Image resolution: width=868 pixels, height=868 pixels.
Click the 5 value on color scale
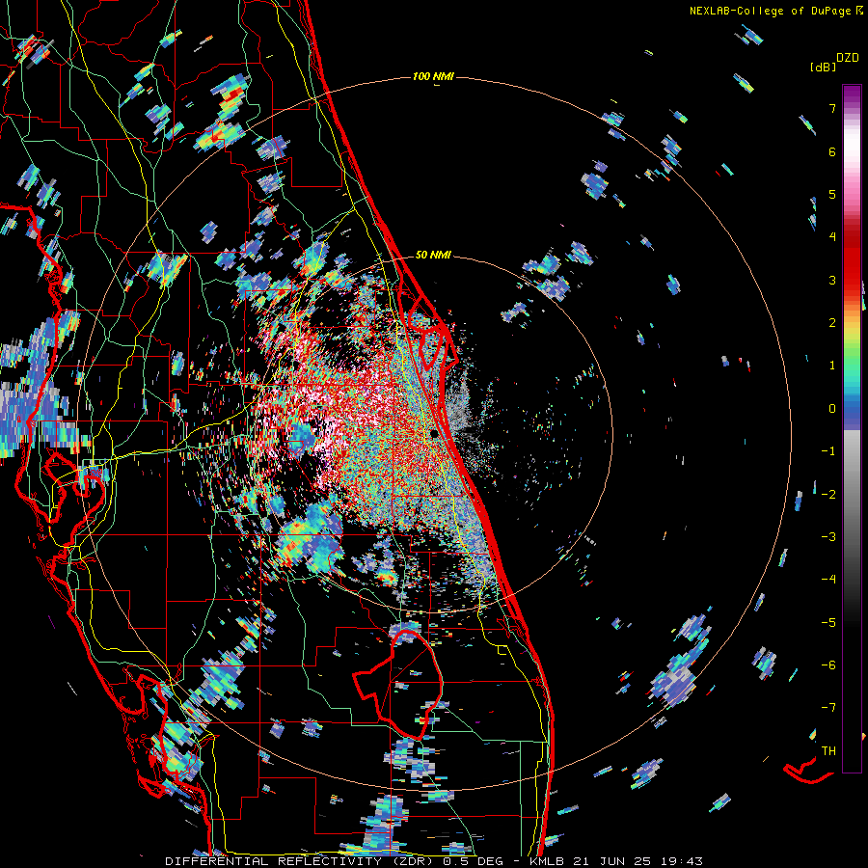832,194
